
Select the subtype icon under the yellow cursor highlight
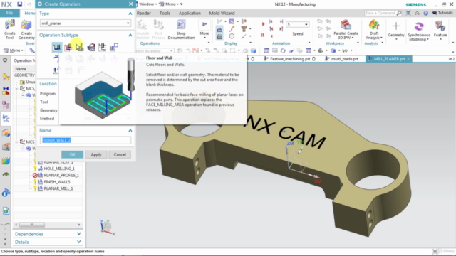(79, 47)
